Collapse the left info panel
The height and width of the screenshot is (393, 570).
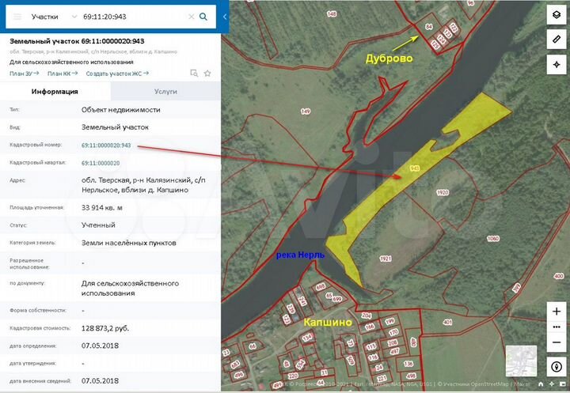point(225,16)
